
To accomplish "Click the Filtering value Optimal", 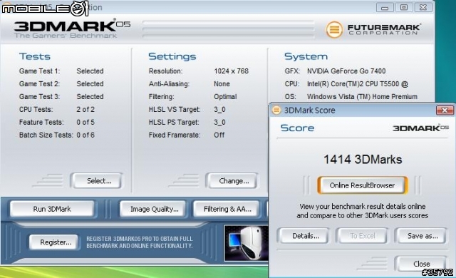I will click(x=225, y=97).
